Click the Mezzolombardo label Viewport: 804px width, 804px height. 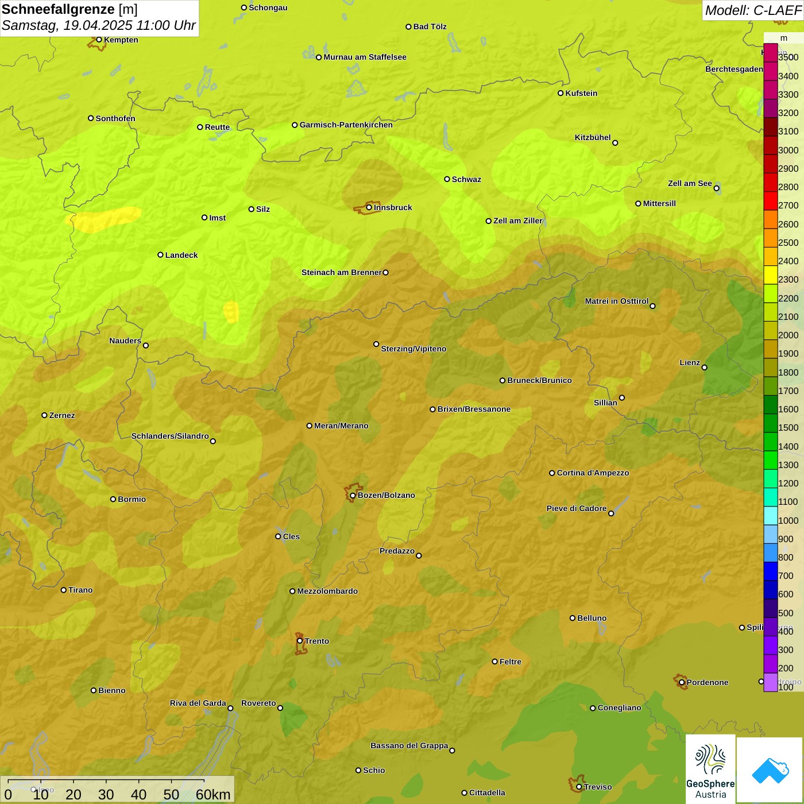327,591
